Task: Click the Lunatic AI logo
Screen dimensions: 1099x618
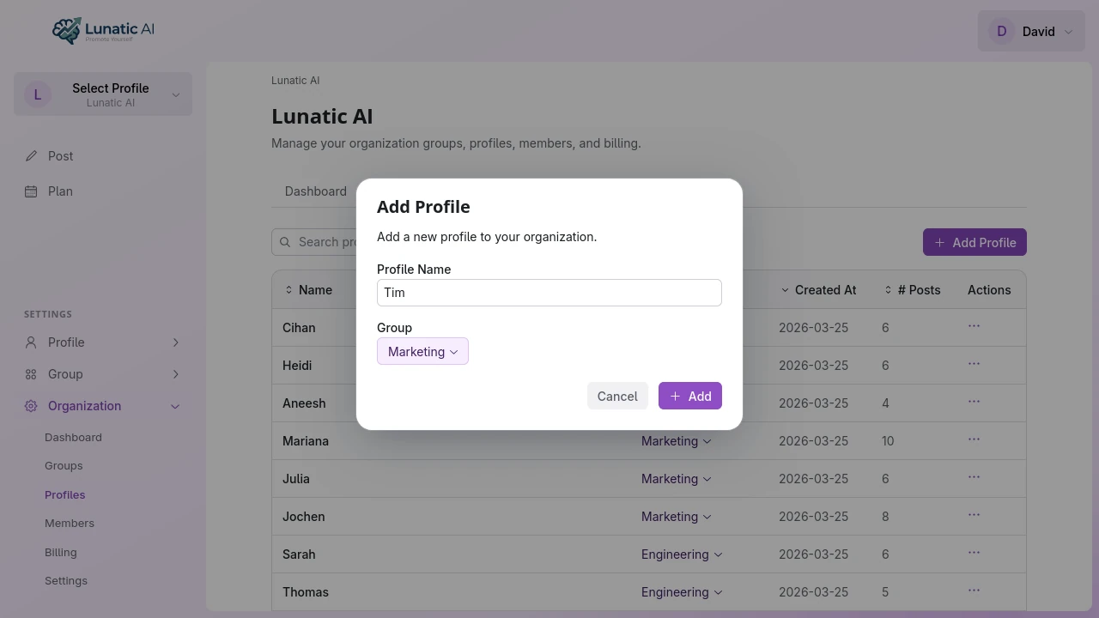Action: (103, 30)
